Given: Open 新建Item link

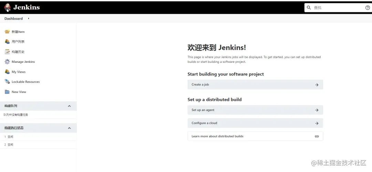Looking at the screenshot, I should pyautogui.click(x=18, y=32).
